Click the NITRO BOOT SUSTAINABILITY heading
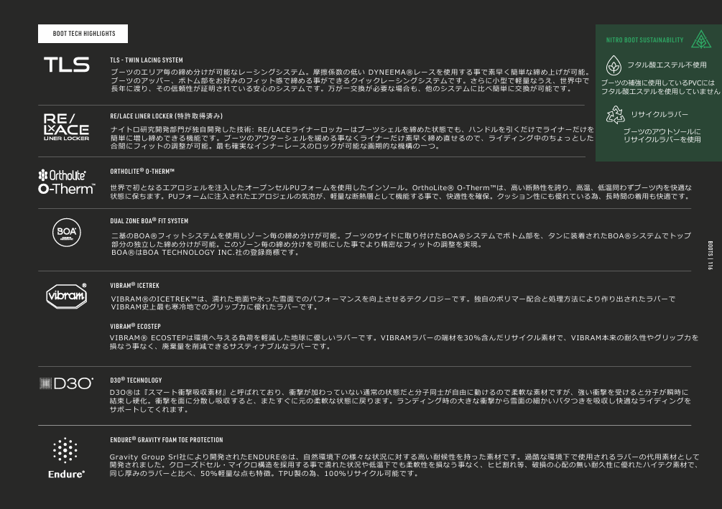The image size is (722, 509). click(644, 40)
